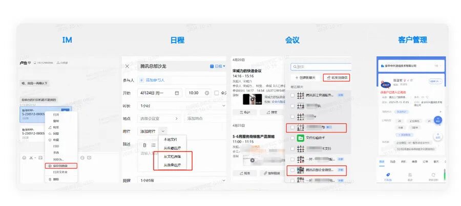Play the 5-6月服务商销售产品策略 recording thumbnail
This screenshot has width=461, height=206.
click(252, 160)
